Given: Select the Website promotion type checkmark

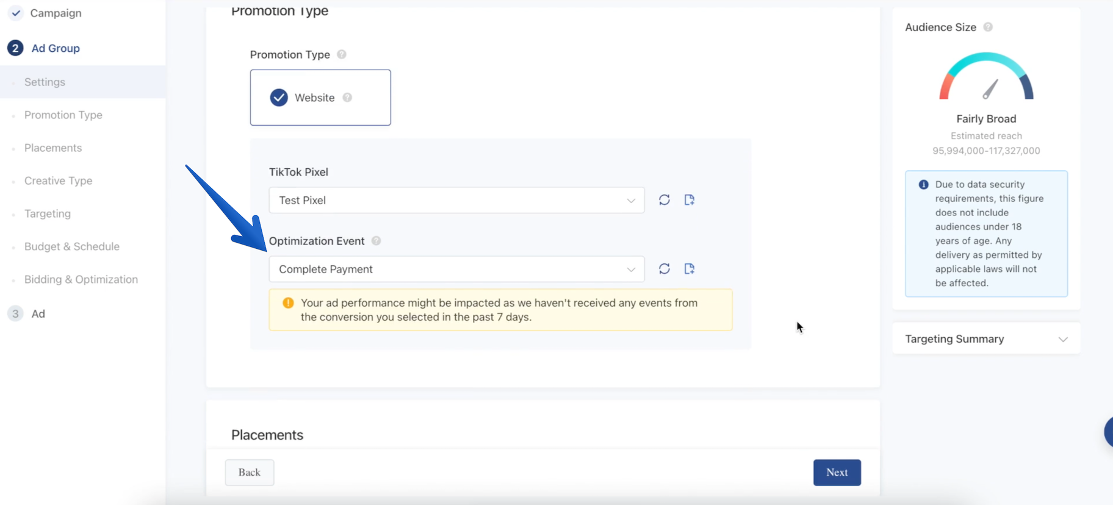Looking at the screenshot, I should click(x=279, y=98).
